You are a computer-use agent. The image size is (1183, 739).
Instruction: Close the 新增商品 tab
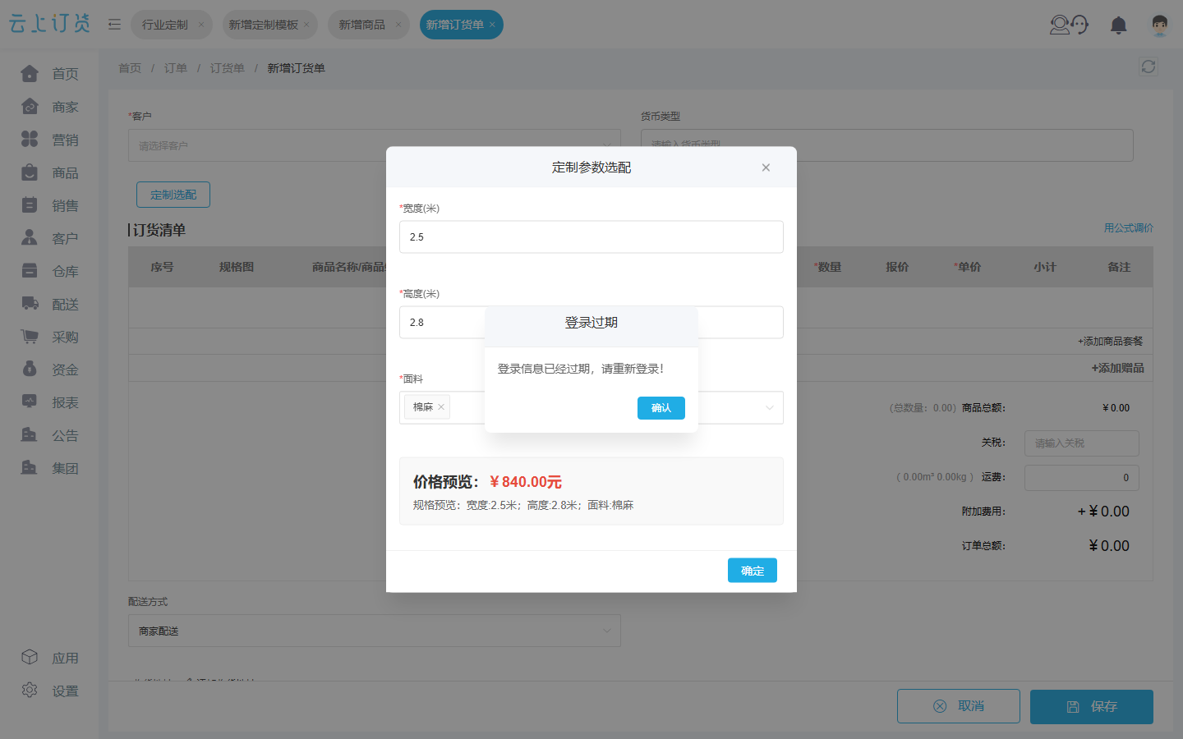coord(398,25)
